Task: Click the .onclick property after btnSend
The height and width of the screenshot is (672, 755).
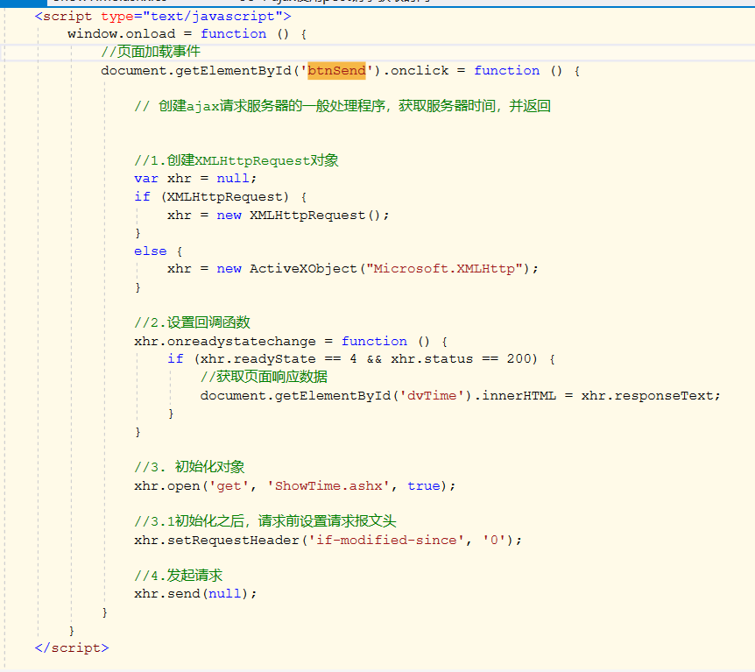Action: [x=415, y=71]
